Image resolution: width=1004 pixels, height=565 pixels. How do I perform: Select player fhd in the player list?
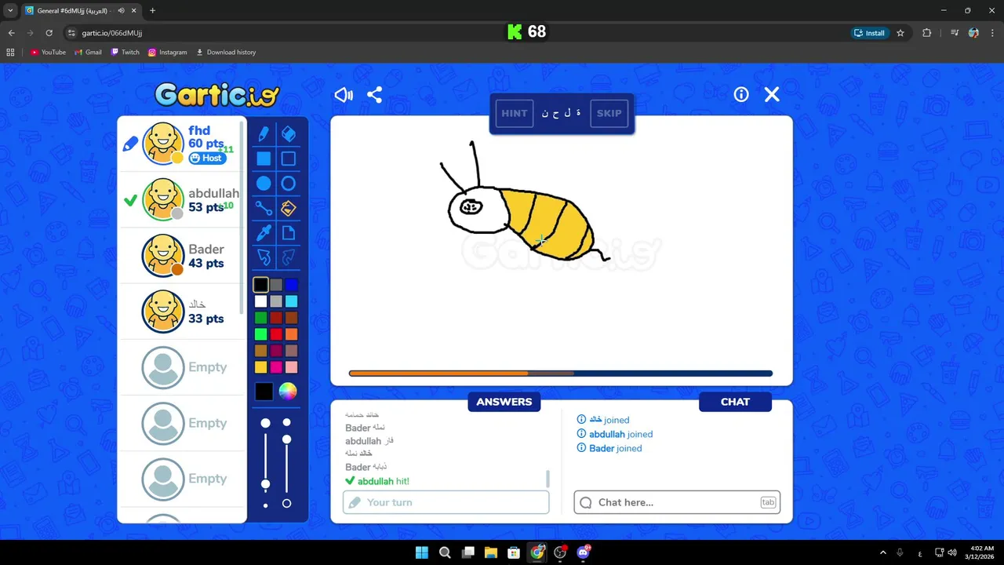point(182,144)
